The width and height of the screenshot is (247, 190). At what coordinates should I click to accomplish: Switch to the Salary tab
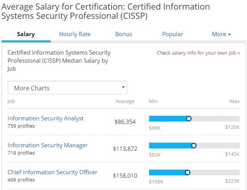click(26, 34)
